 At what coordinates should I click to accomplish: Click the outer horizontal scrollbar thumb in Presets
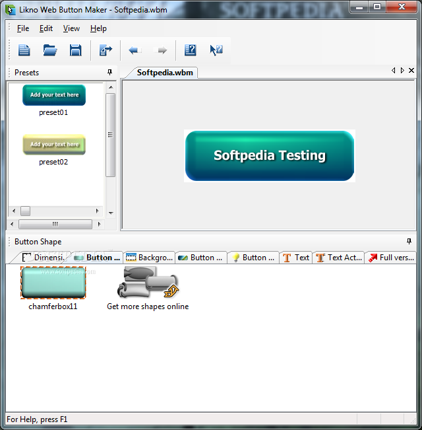[55, 224]
